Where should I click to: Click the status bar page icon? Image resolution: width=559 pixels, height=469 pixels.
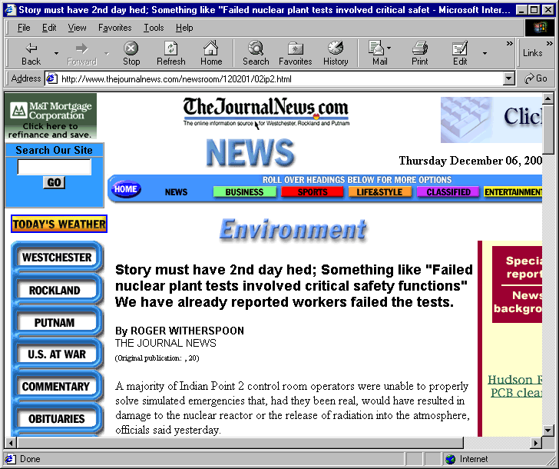click(10, 459)
